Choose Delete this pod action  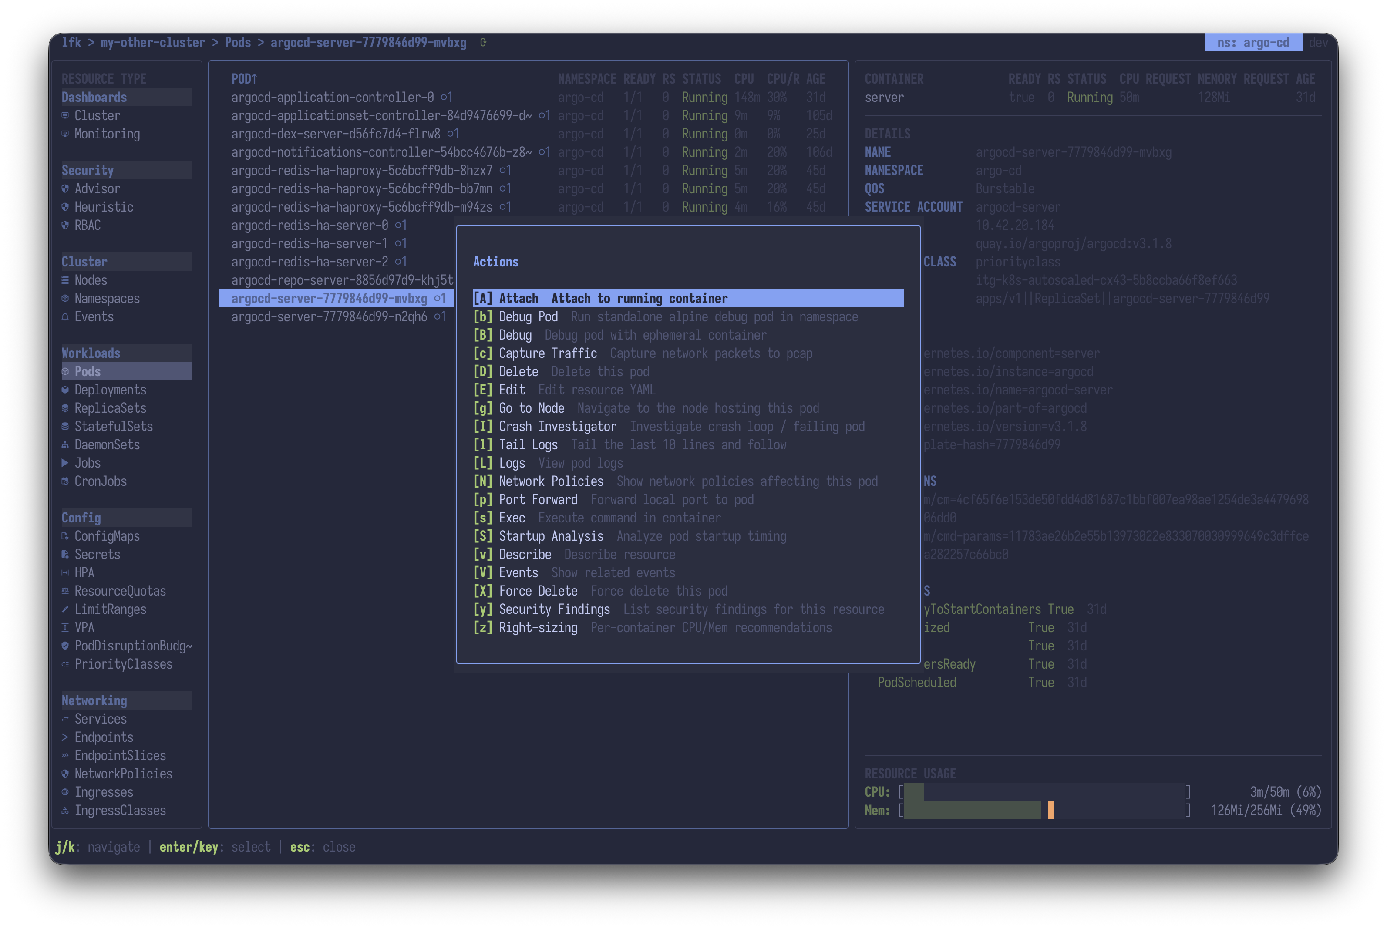point(688,372)
